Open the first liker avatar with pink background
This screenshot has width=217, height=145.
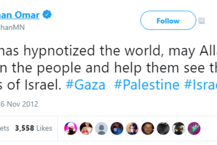tap(70, 128)
